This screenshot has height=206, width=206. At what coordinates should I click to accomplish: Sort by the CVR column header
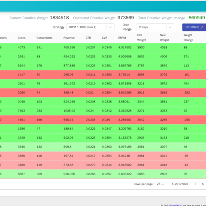pos(105,38)
